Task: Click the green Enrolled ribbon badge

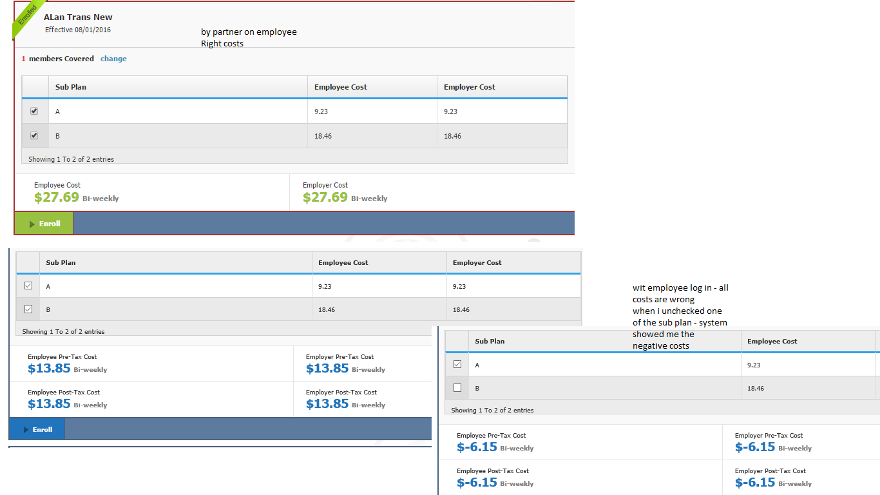Action: [28, 19]
